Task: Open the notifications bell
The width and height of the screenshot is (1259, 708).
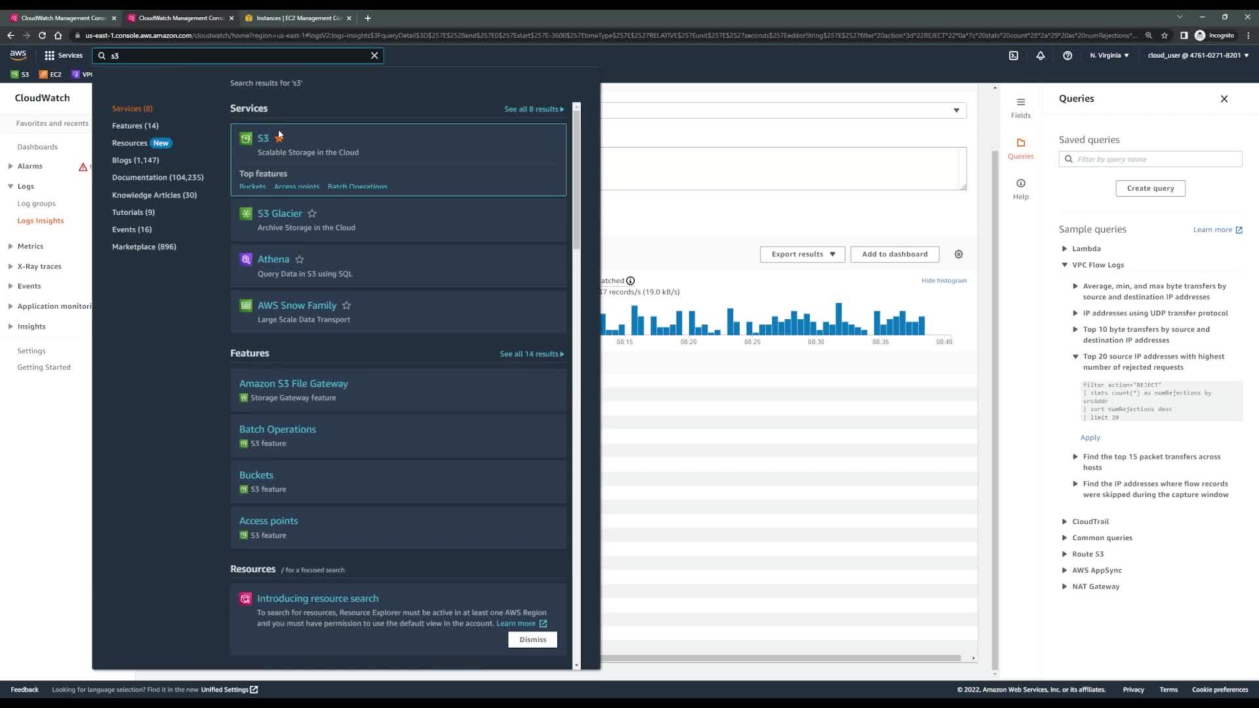Action: pyautogui.click(x=1040, y=56)
